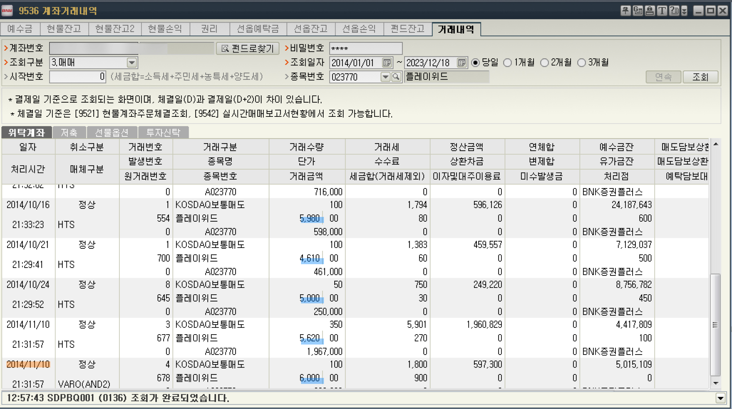Click the 시작번호 input field
Viewport: 732px width, 409px height.
pyautogui.click(x=77, y=77)
